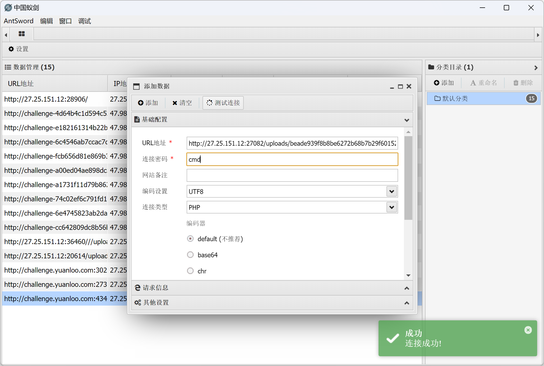This screenshot has height=366, width=544.
Task: Click Add button in the dialog toolbar
Action: 148,103
